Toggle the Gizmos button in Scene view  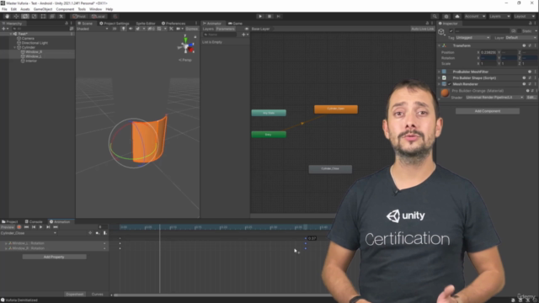pos(192,29)
